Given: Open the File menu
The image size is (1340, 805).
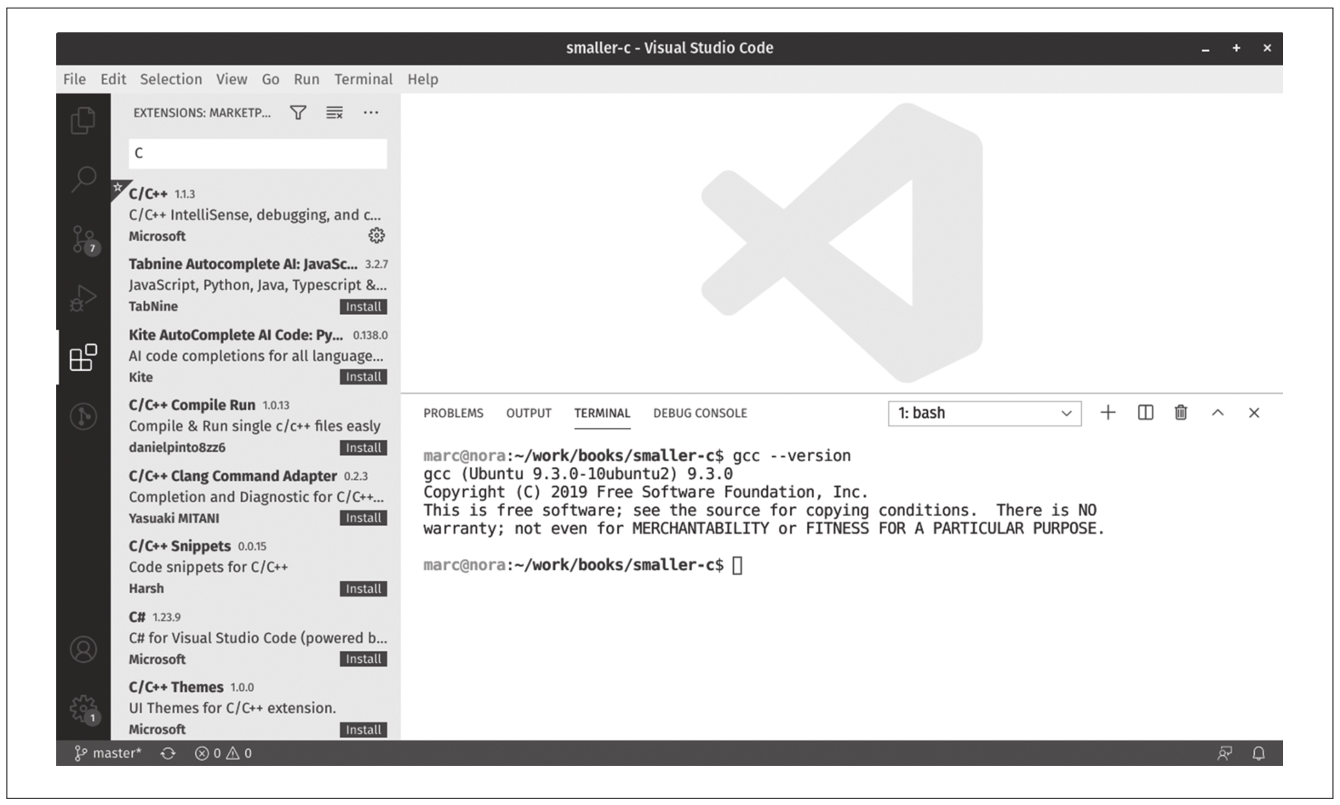Looking at the screenshot, I should pos(74,79).
